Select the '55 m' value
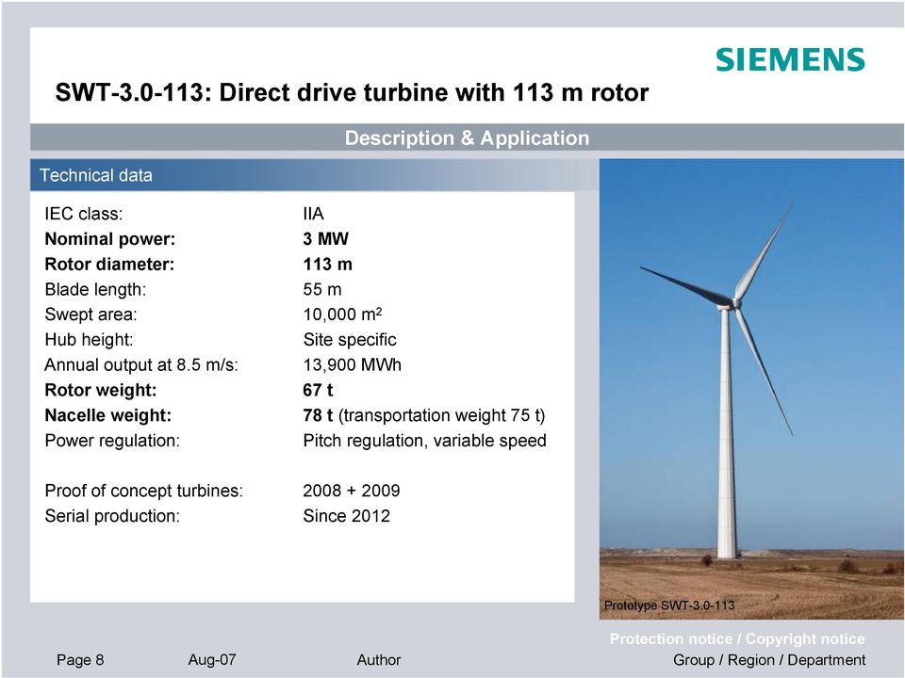905x678 pixels. point(322,289)
